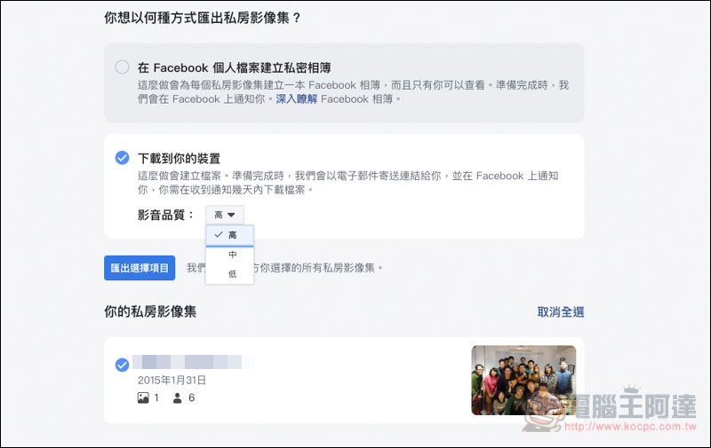Viewport: 711px width, 448px height.
Task: Choose 低 quality in the dropdown list
Action: [x=229, y=274]
